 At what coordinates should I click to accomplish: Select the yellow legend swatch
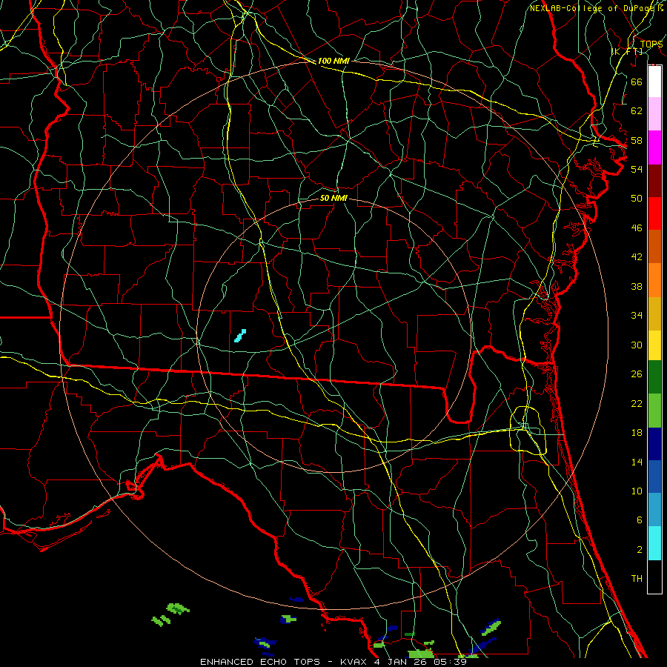[x=654, y=345]
